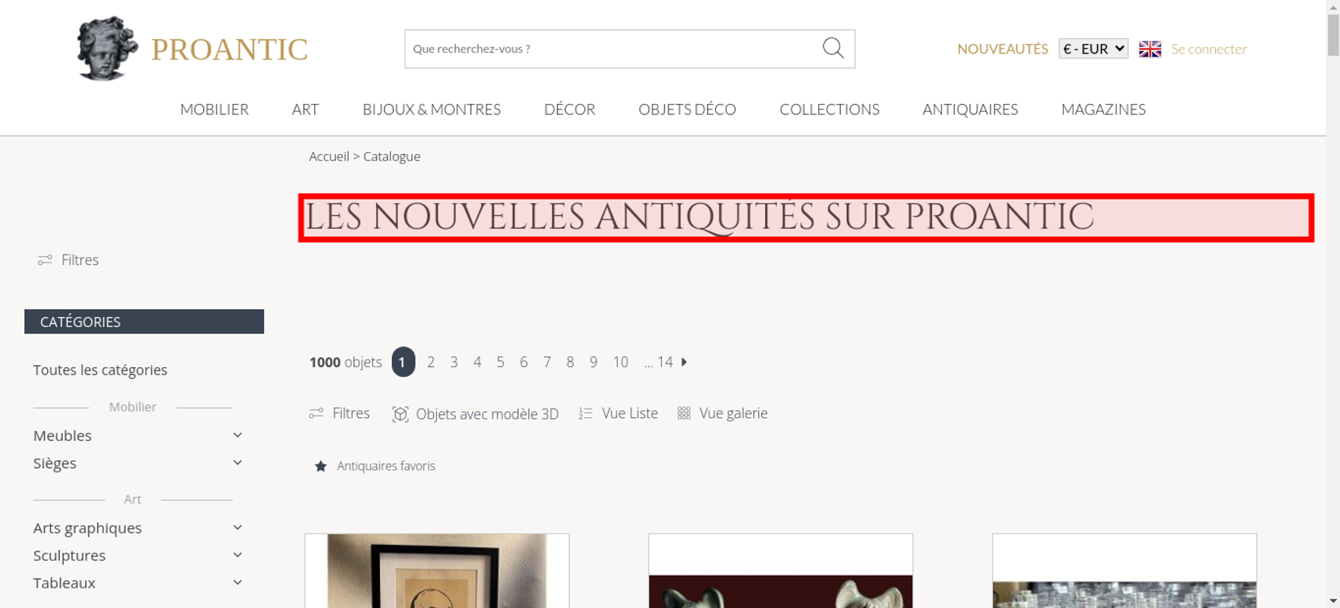The image size is (1340, 608).
Task: Click the search magnifier icon
Action: point(833,48)
